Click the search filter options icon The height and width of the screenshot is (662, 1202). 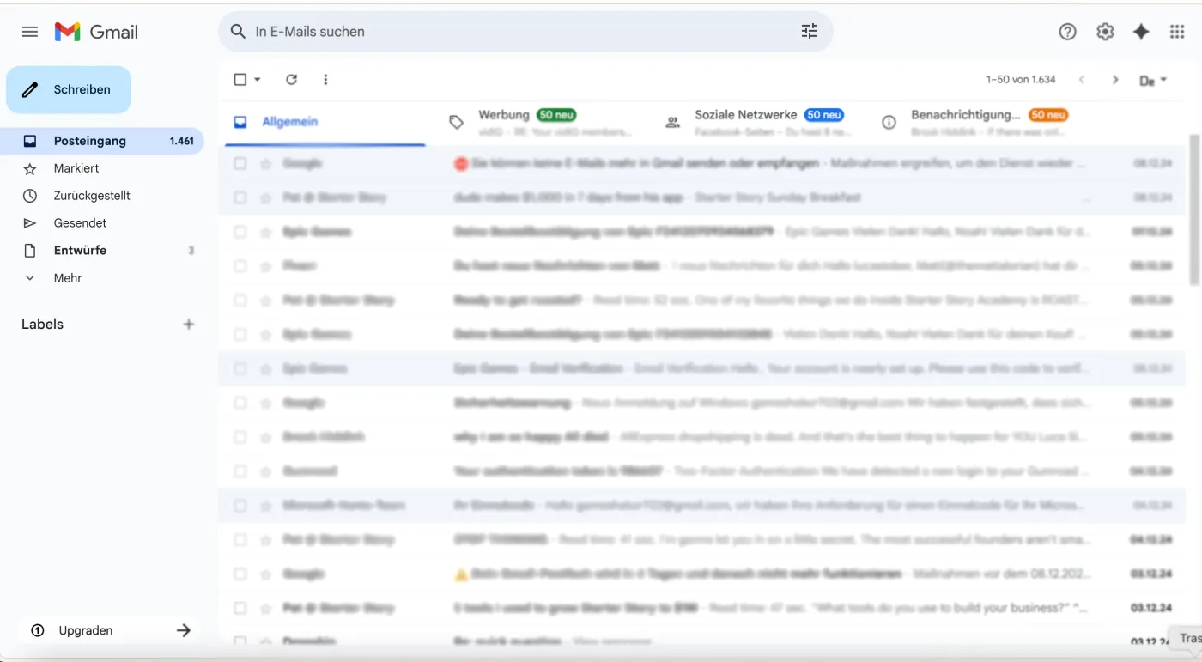[809, 32]
